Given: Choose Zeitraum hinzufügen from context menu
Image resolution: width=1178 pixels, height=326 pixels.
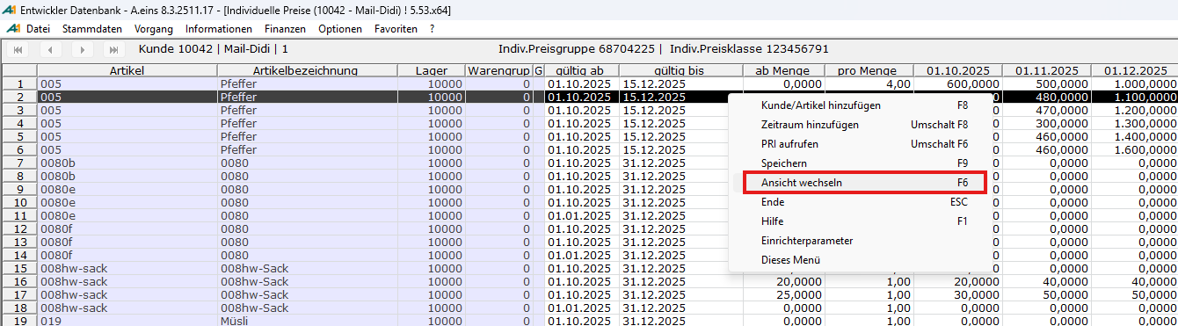Looking at the screenshot, I should pos(863,125).
